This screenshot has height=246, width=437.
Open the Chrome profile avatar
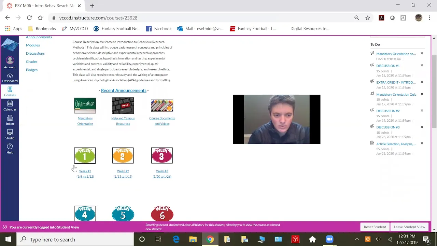click(419, 18)
